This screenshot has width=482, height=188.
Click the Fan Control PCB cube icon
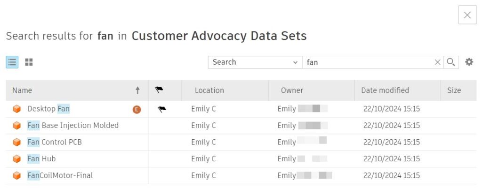[x=17, y=142]
